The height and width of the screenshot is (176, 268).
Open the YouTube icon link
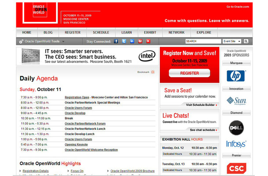(x=148, y=41)
